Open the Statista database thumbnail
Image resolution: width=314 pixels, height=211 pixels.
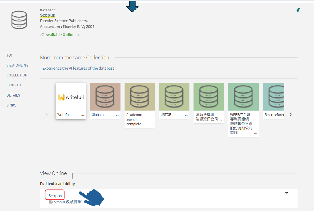[x=105, y=97]
